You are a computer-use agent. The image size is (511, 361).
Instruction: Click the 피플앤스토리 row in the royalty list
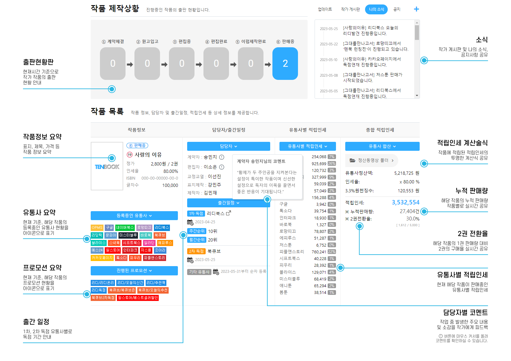(308, 252)
